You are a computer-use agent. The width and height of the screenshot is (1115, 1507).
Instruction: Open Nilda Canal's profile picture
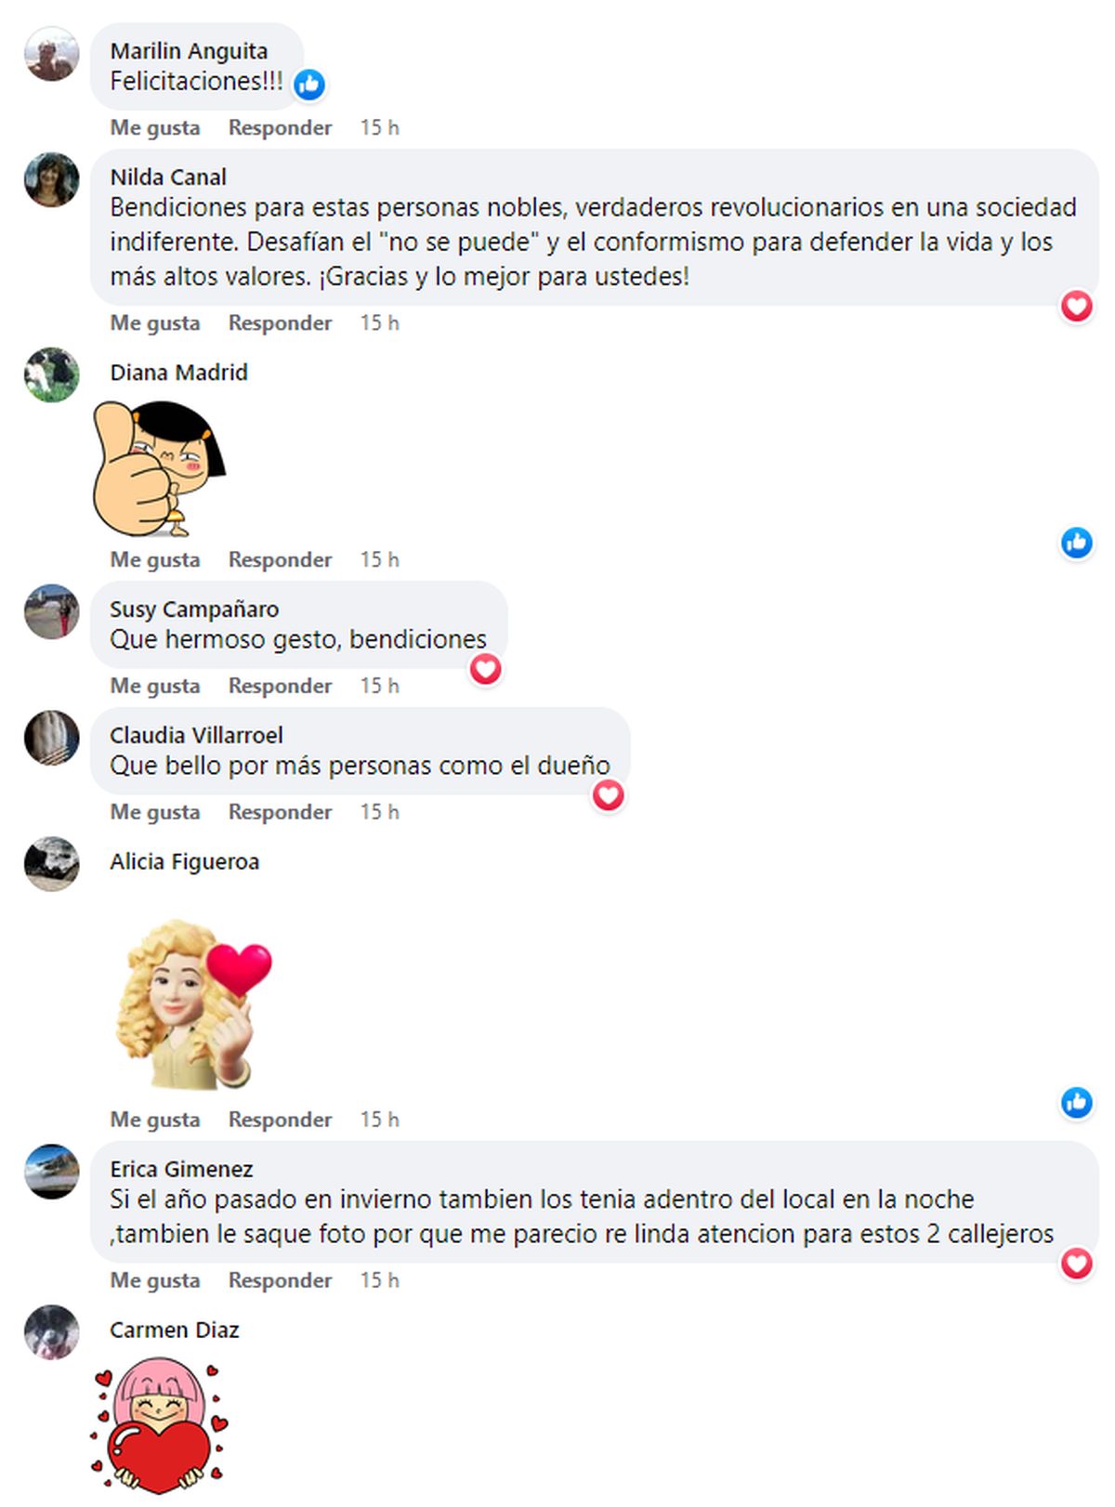pyautogui.click(x=51, y=179)
